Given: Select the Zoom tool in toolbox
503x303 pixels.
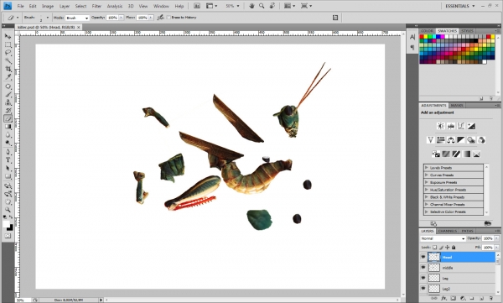Looking at the screenshot, I should point(8,210).
